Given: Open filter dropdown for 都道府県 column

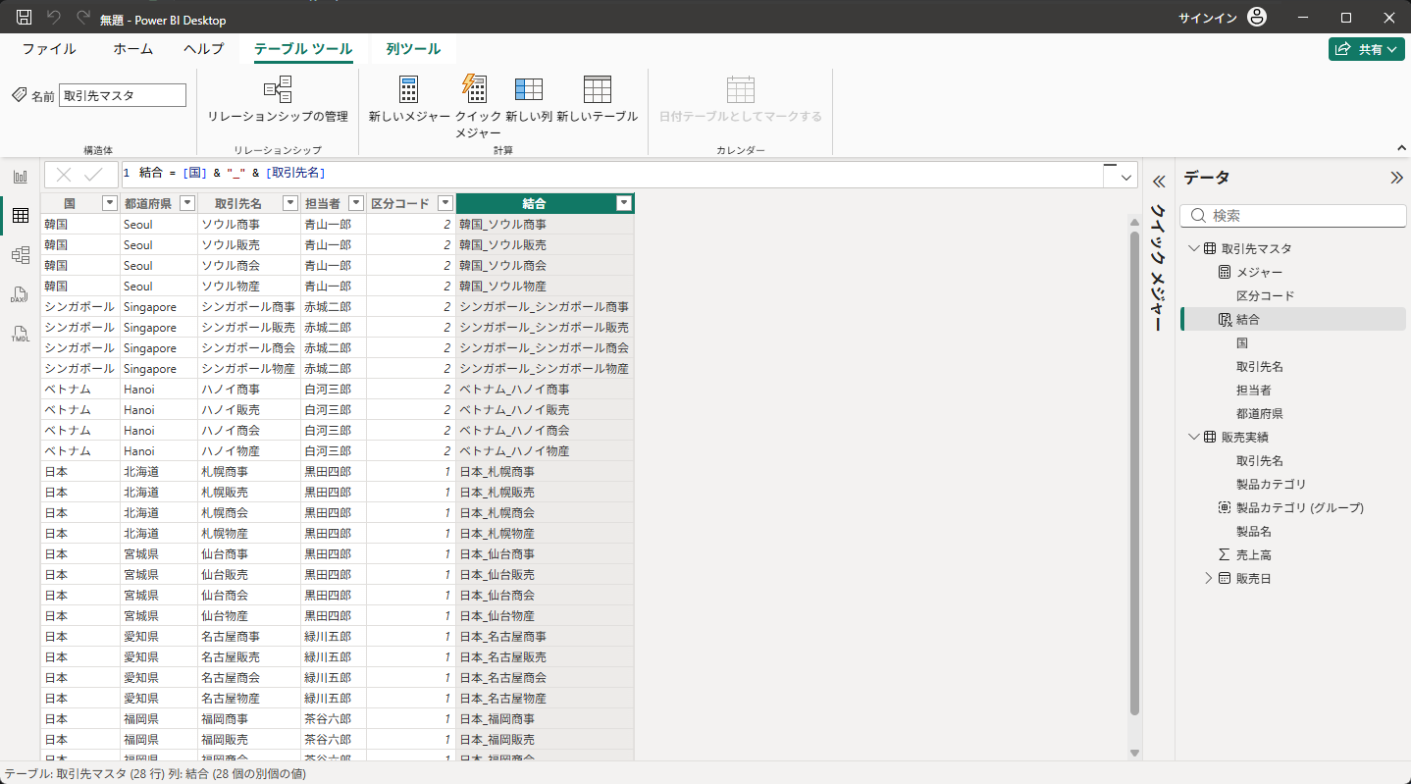Looking at the screenshot, I should coord(187,203).
